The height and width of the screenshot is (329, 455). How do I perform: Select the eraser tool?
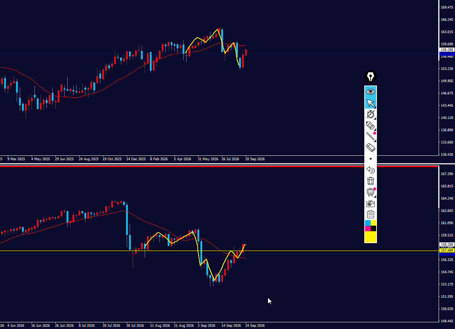tap(371, 148)
